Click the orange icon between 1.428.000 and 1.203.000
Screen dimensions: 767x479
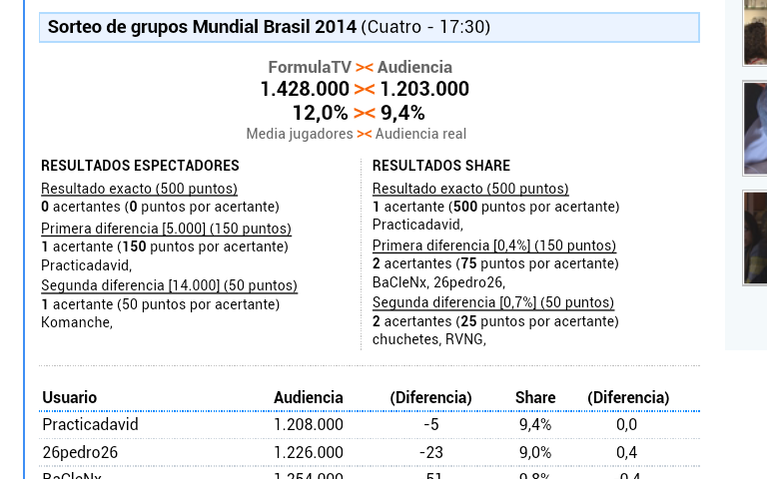point(365,90)
